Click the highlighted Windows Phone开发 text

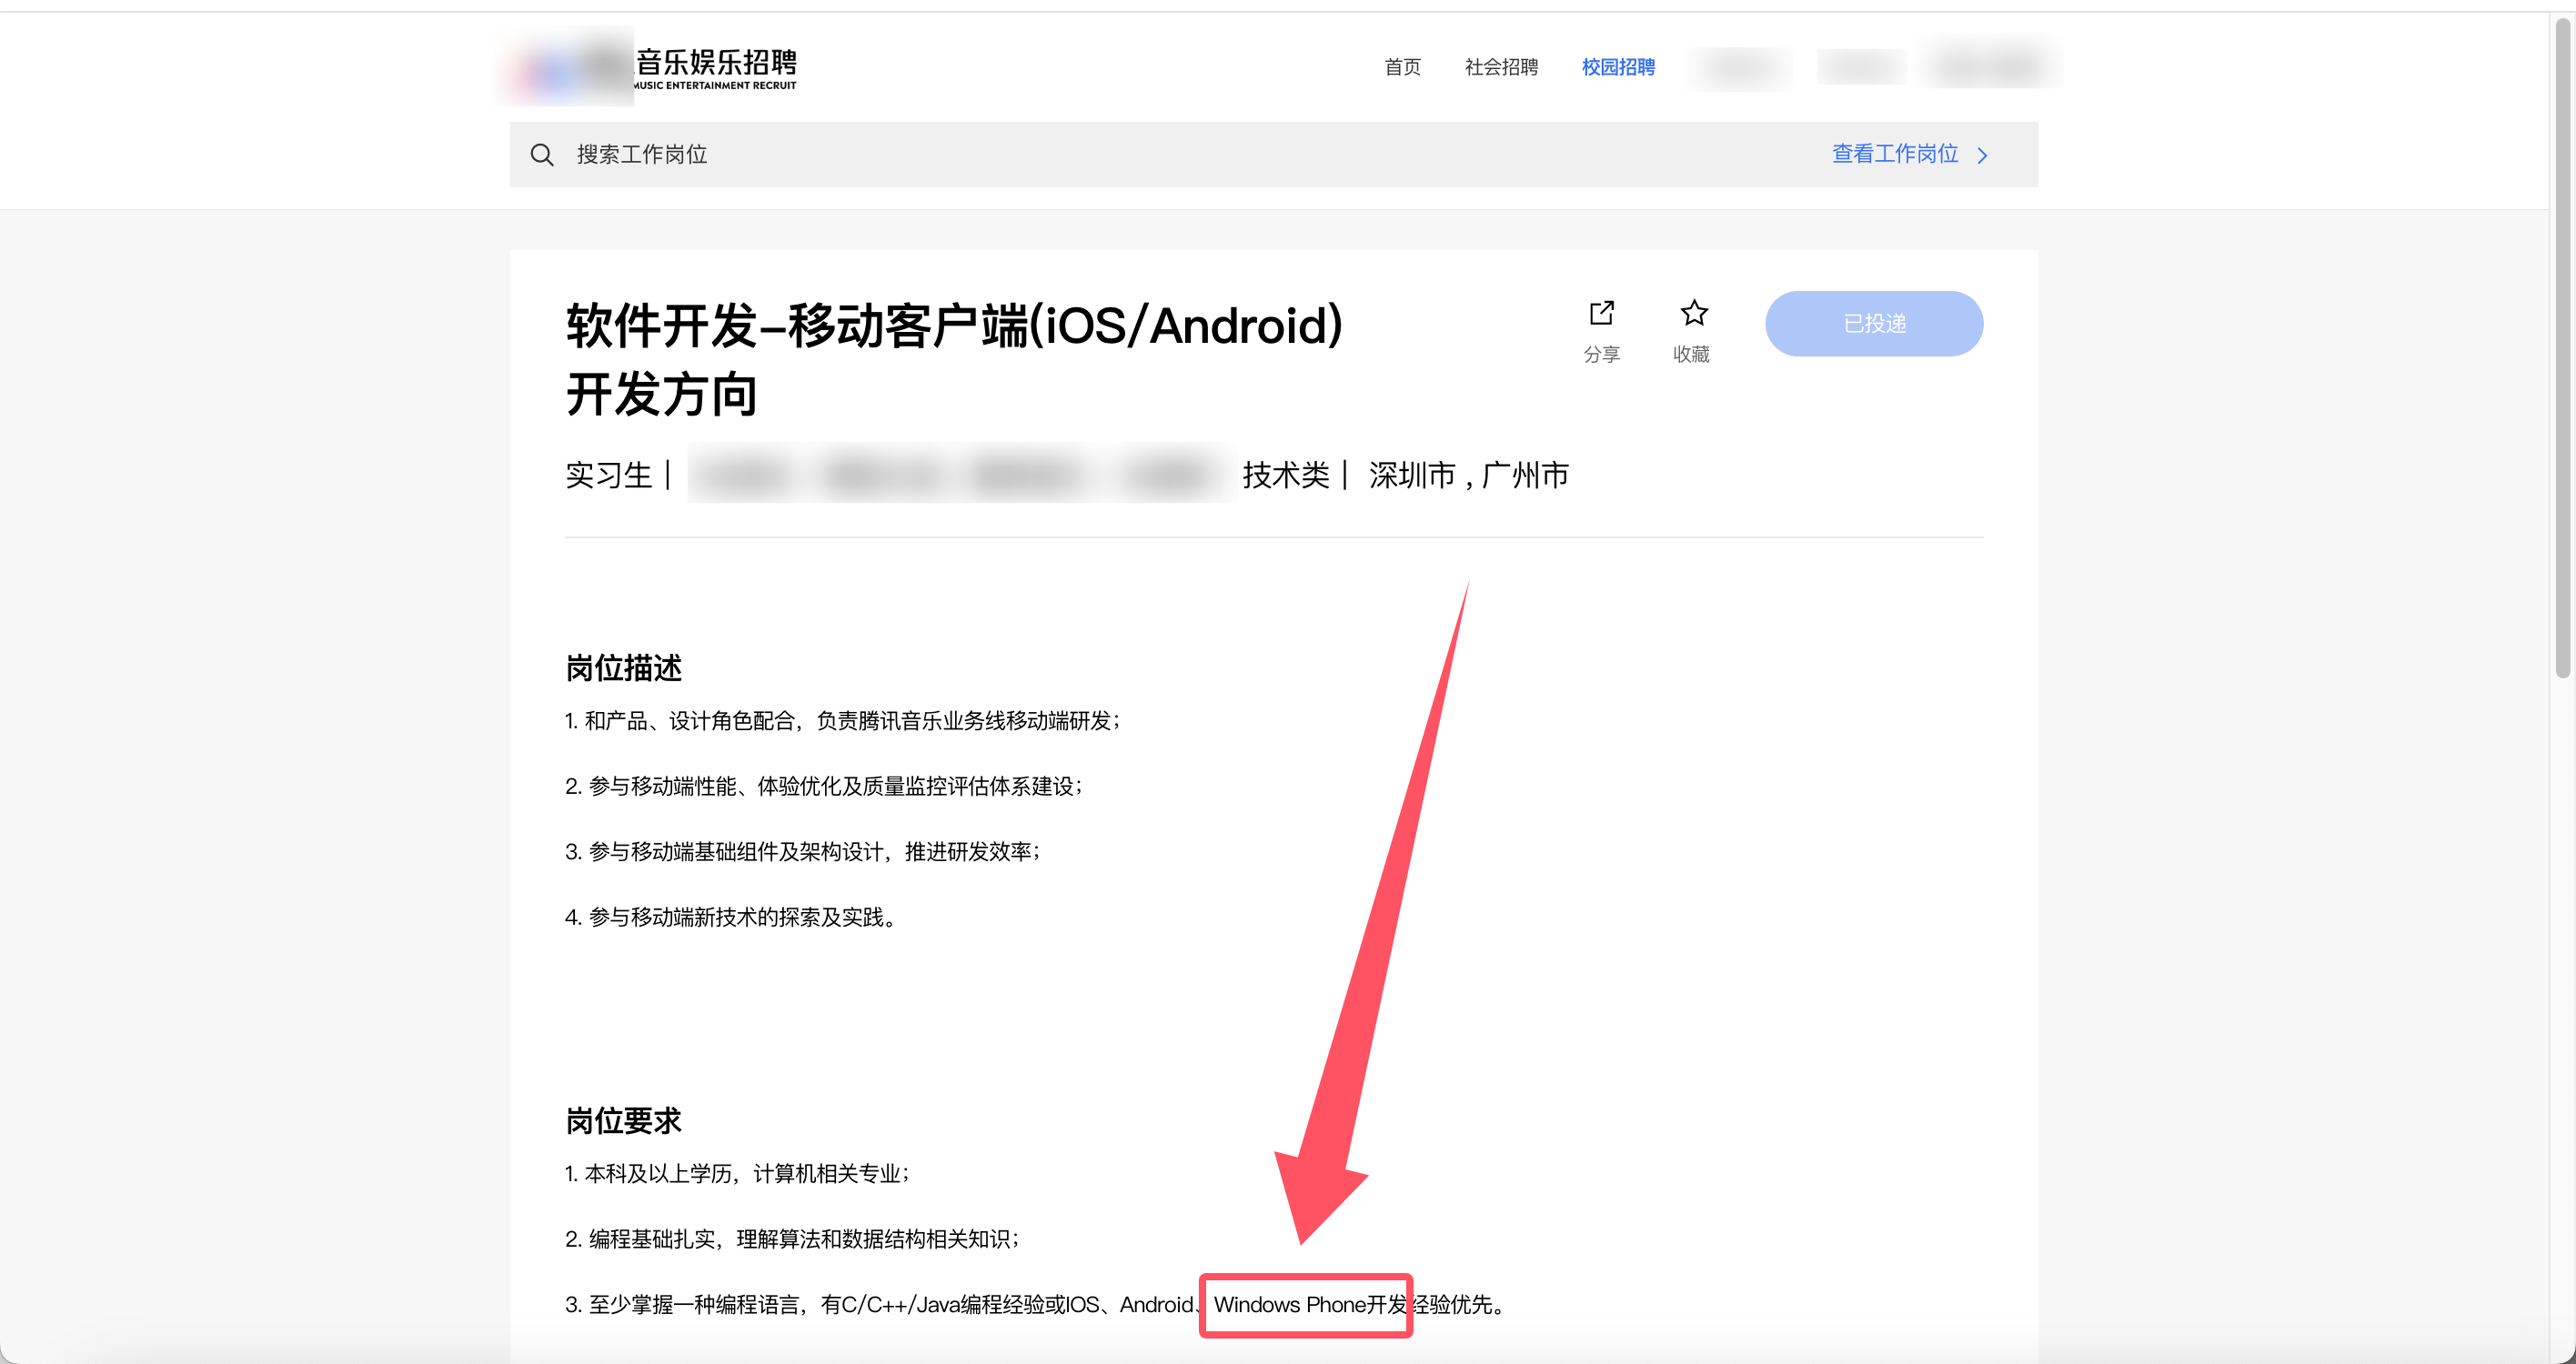click(1308, 1304)
